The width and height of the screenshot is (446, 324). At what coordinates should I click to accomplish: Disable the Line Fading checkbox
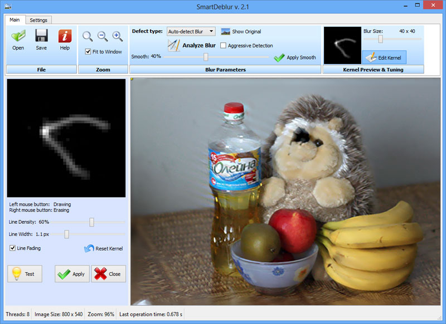click(x=12, y=248)
